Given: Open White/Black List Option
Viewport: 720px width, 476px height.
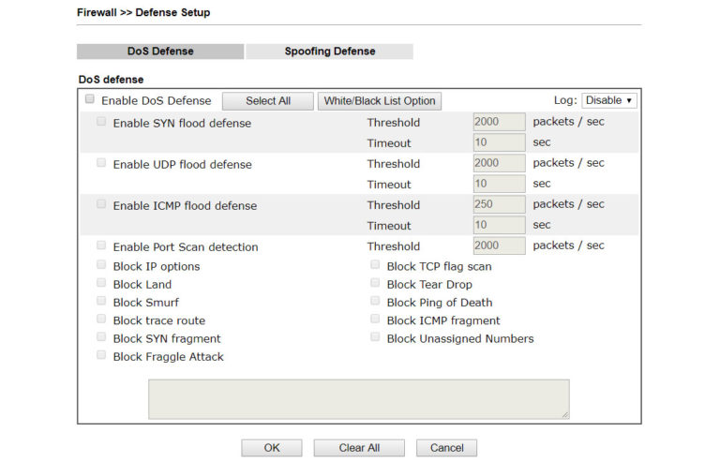Looking at the screenshot, I should [x=380, y=101].
